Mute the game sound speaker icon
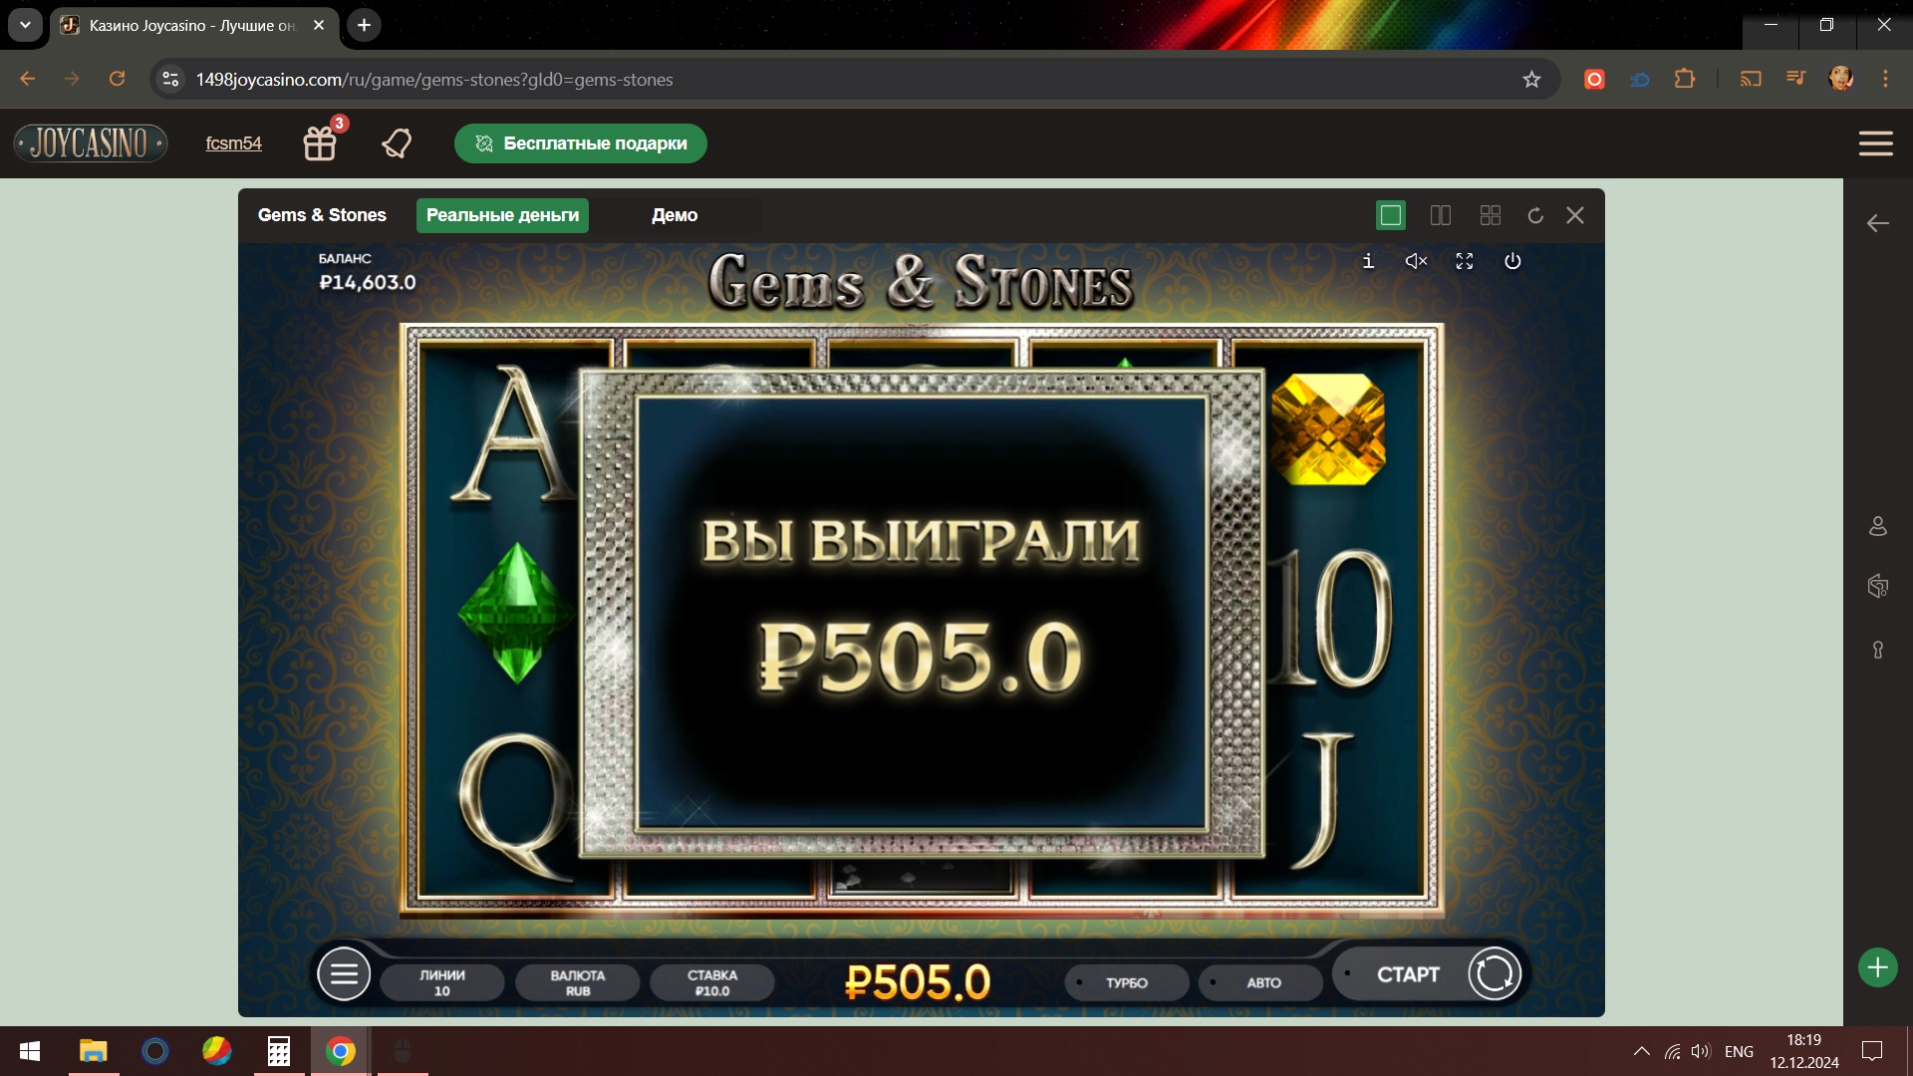The height and width of the screenshot is (1076, 1913). click(x=1416, y=261)
